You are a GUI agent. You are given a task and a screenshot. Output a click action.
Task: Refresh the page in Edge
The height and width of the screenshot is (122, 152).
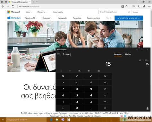click(x=13, y=6)
